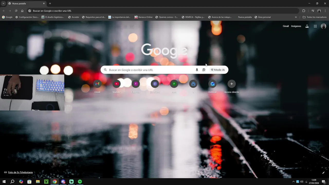
Task: Open Spotify from the taskbar
Action: (80, 182)
